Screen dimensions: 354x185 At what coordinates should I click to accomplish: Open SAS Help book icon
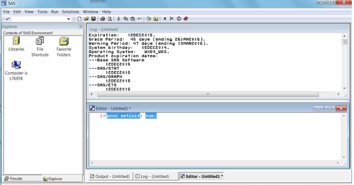pyautogui.click(x=186, y=19)
